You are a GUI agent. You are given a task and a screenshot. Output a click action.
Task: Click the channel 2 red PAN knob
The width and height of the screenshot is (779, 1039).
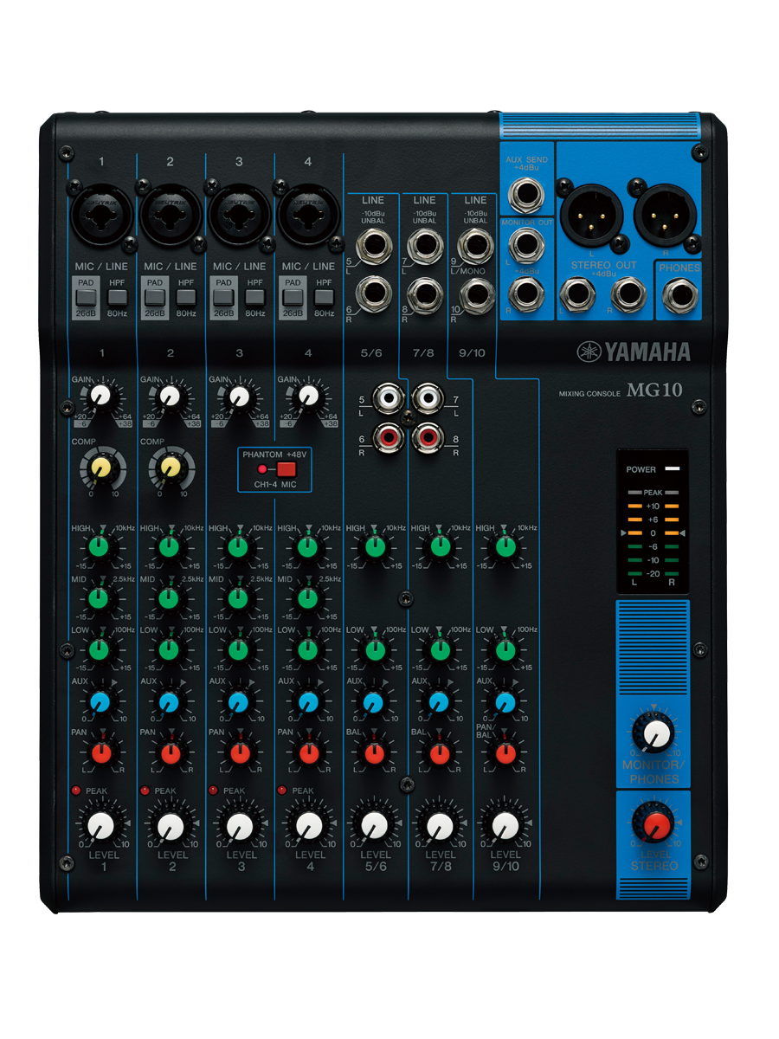(170, 753)
